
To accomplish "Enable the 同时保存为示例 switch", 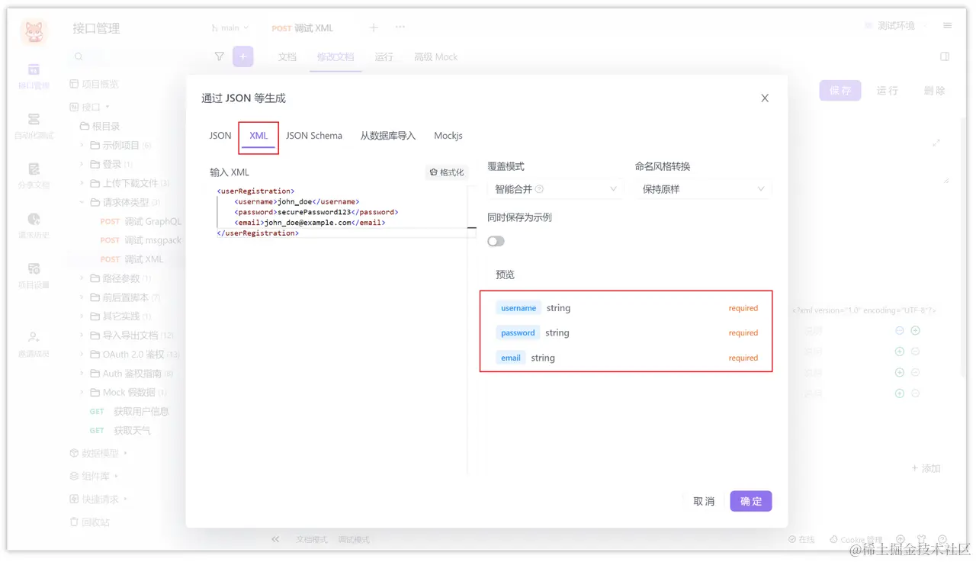I will click(496, 240).
